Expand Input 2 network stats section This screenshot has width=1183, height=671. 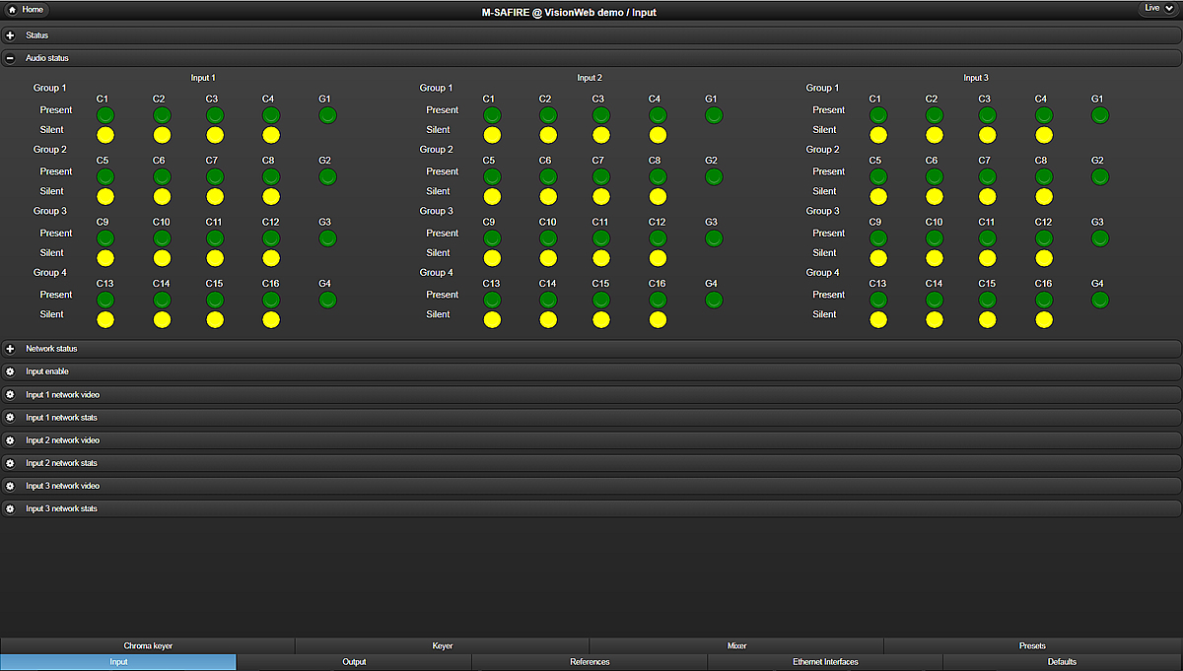click(591, 463)
